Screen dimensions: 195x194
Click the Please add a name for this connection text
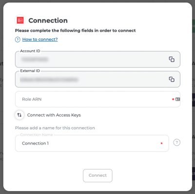pyautogui.click(x=55, y=128)
